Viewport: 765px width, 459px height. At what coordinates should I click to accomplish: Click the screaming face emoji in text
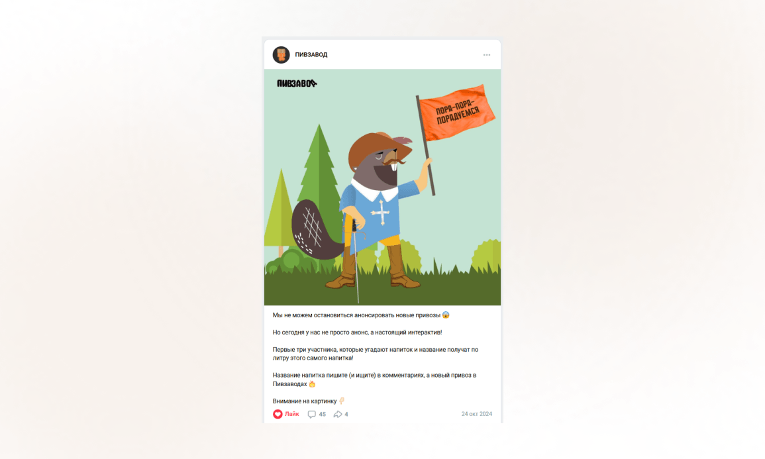(446, 315)
